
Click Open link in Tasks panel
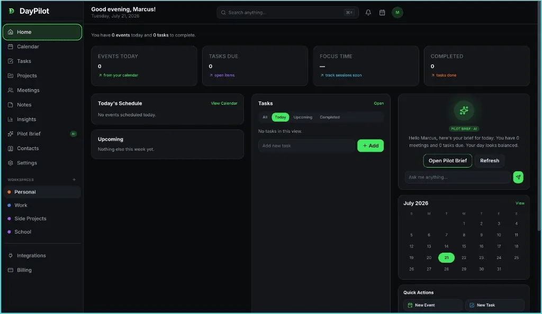378,104
